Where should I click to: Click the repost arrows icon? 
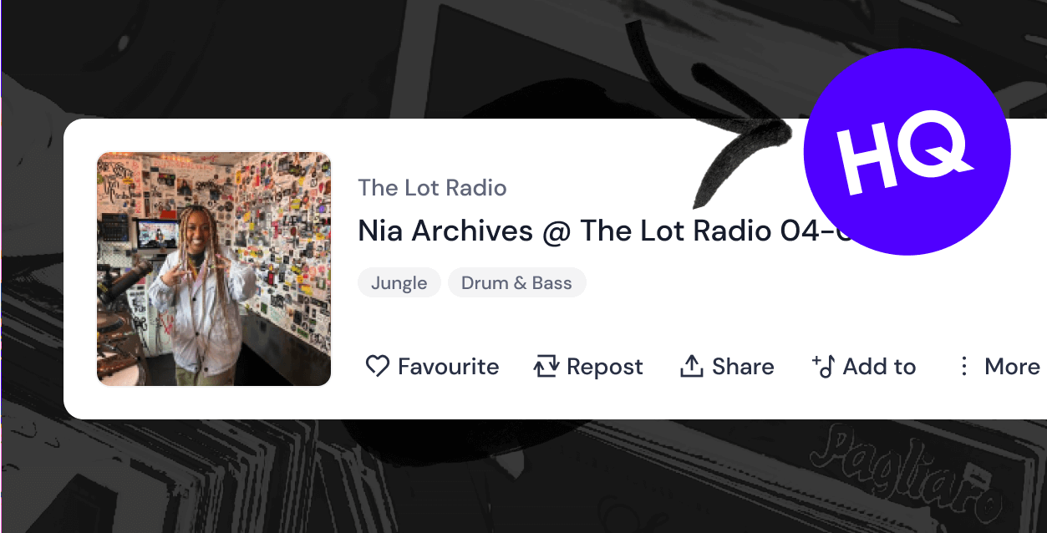coord(546,366)
